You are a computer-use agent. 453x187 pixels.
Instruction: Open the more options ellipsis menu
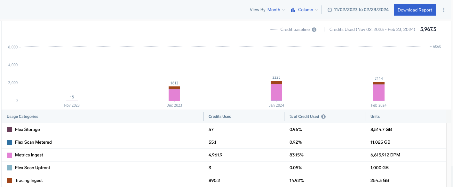pos(444,10)
